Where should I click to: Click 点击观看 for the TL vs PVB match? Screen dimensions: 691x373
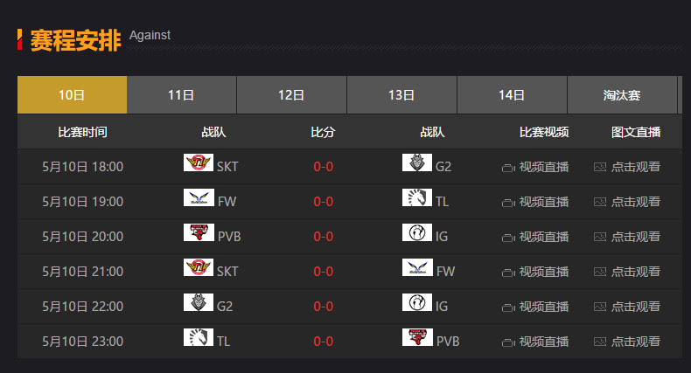pos(636,342)
